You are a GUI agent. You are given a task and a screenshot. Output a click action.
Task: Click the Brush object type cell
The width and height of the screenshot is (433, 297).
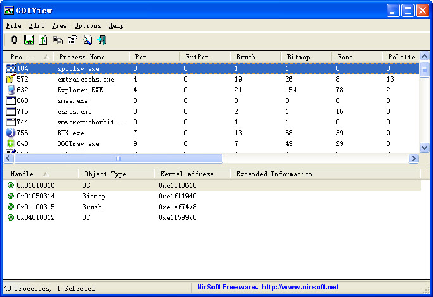coord(92,207)
